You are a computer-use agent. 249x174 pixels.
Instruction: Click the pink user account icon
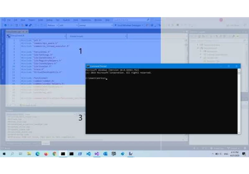221,20
